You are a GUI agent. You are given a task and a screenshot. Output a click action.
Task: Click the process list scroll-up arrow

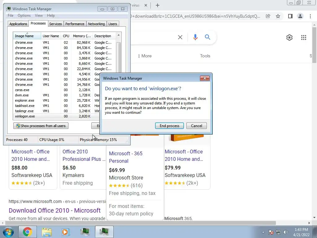pos(119,35)
